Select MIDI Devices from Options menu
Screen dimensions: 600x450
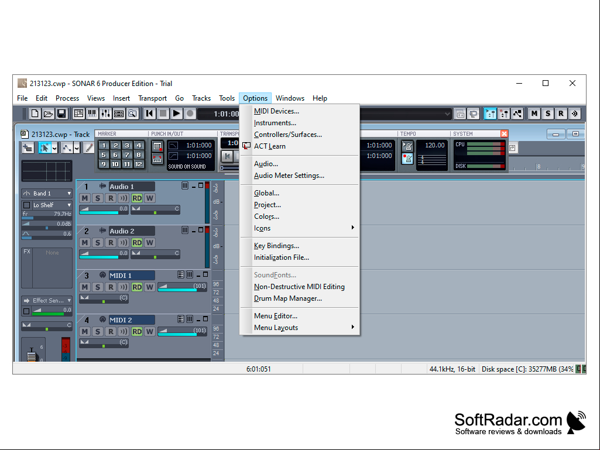pos(276,111)
